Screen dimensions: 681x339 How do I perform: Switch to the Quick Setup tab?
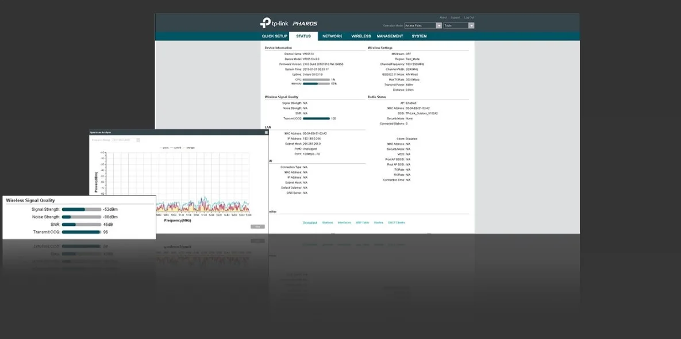point(274,36)
